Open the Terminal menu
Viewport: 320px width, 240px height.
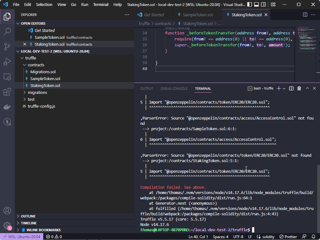(x=101, y=4)
